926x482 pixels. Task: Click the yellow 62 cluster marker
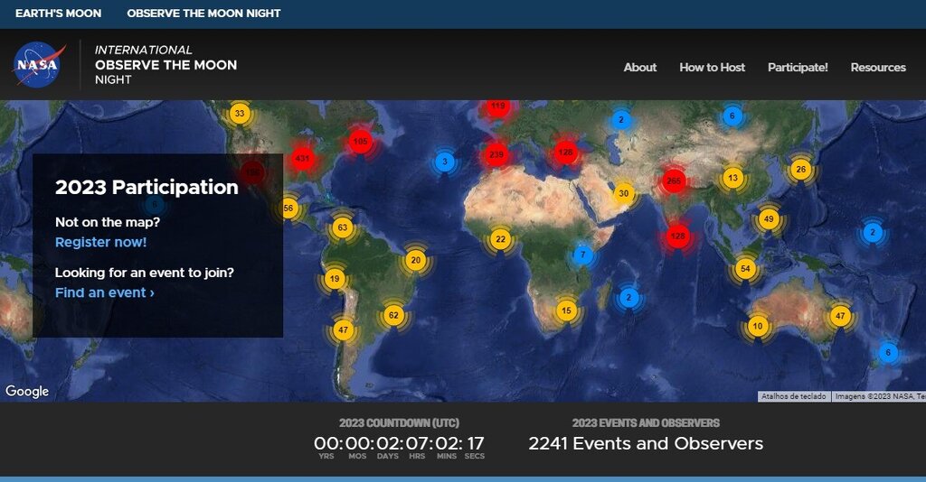392,315
